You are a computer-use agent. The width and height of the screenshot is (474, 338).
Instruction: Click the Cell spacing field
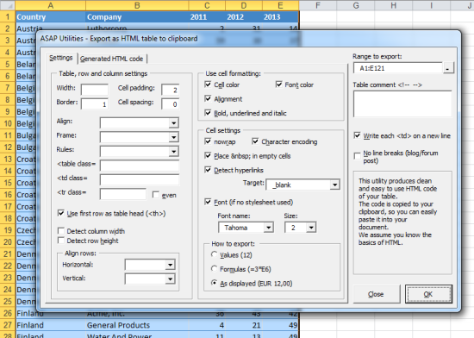[170, 104]
